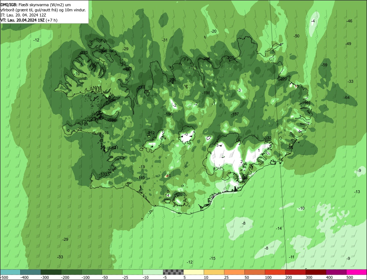367x280 pixels.
Task: Click the -157 value on the map
Action: click(235, 114)
